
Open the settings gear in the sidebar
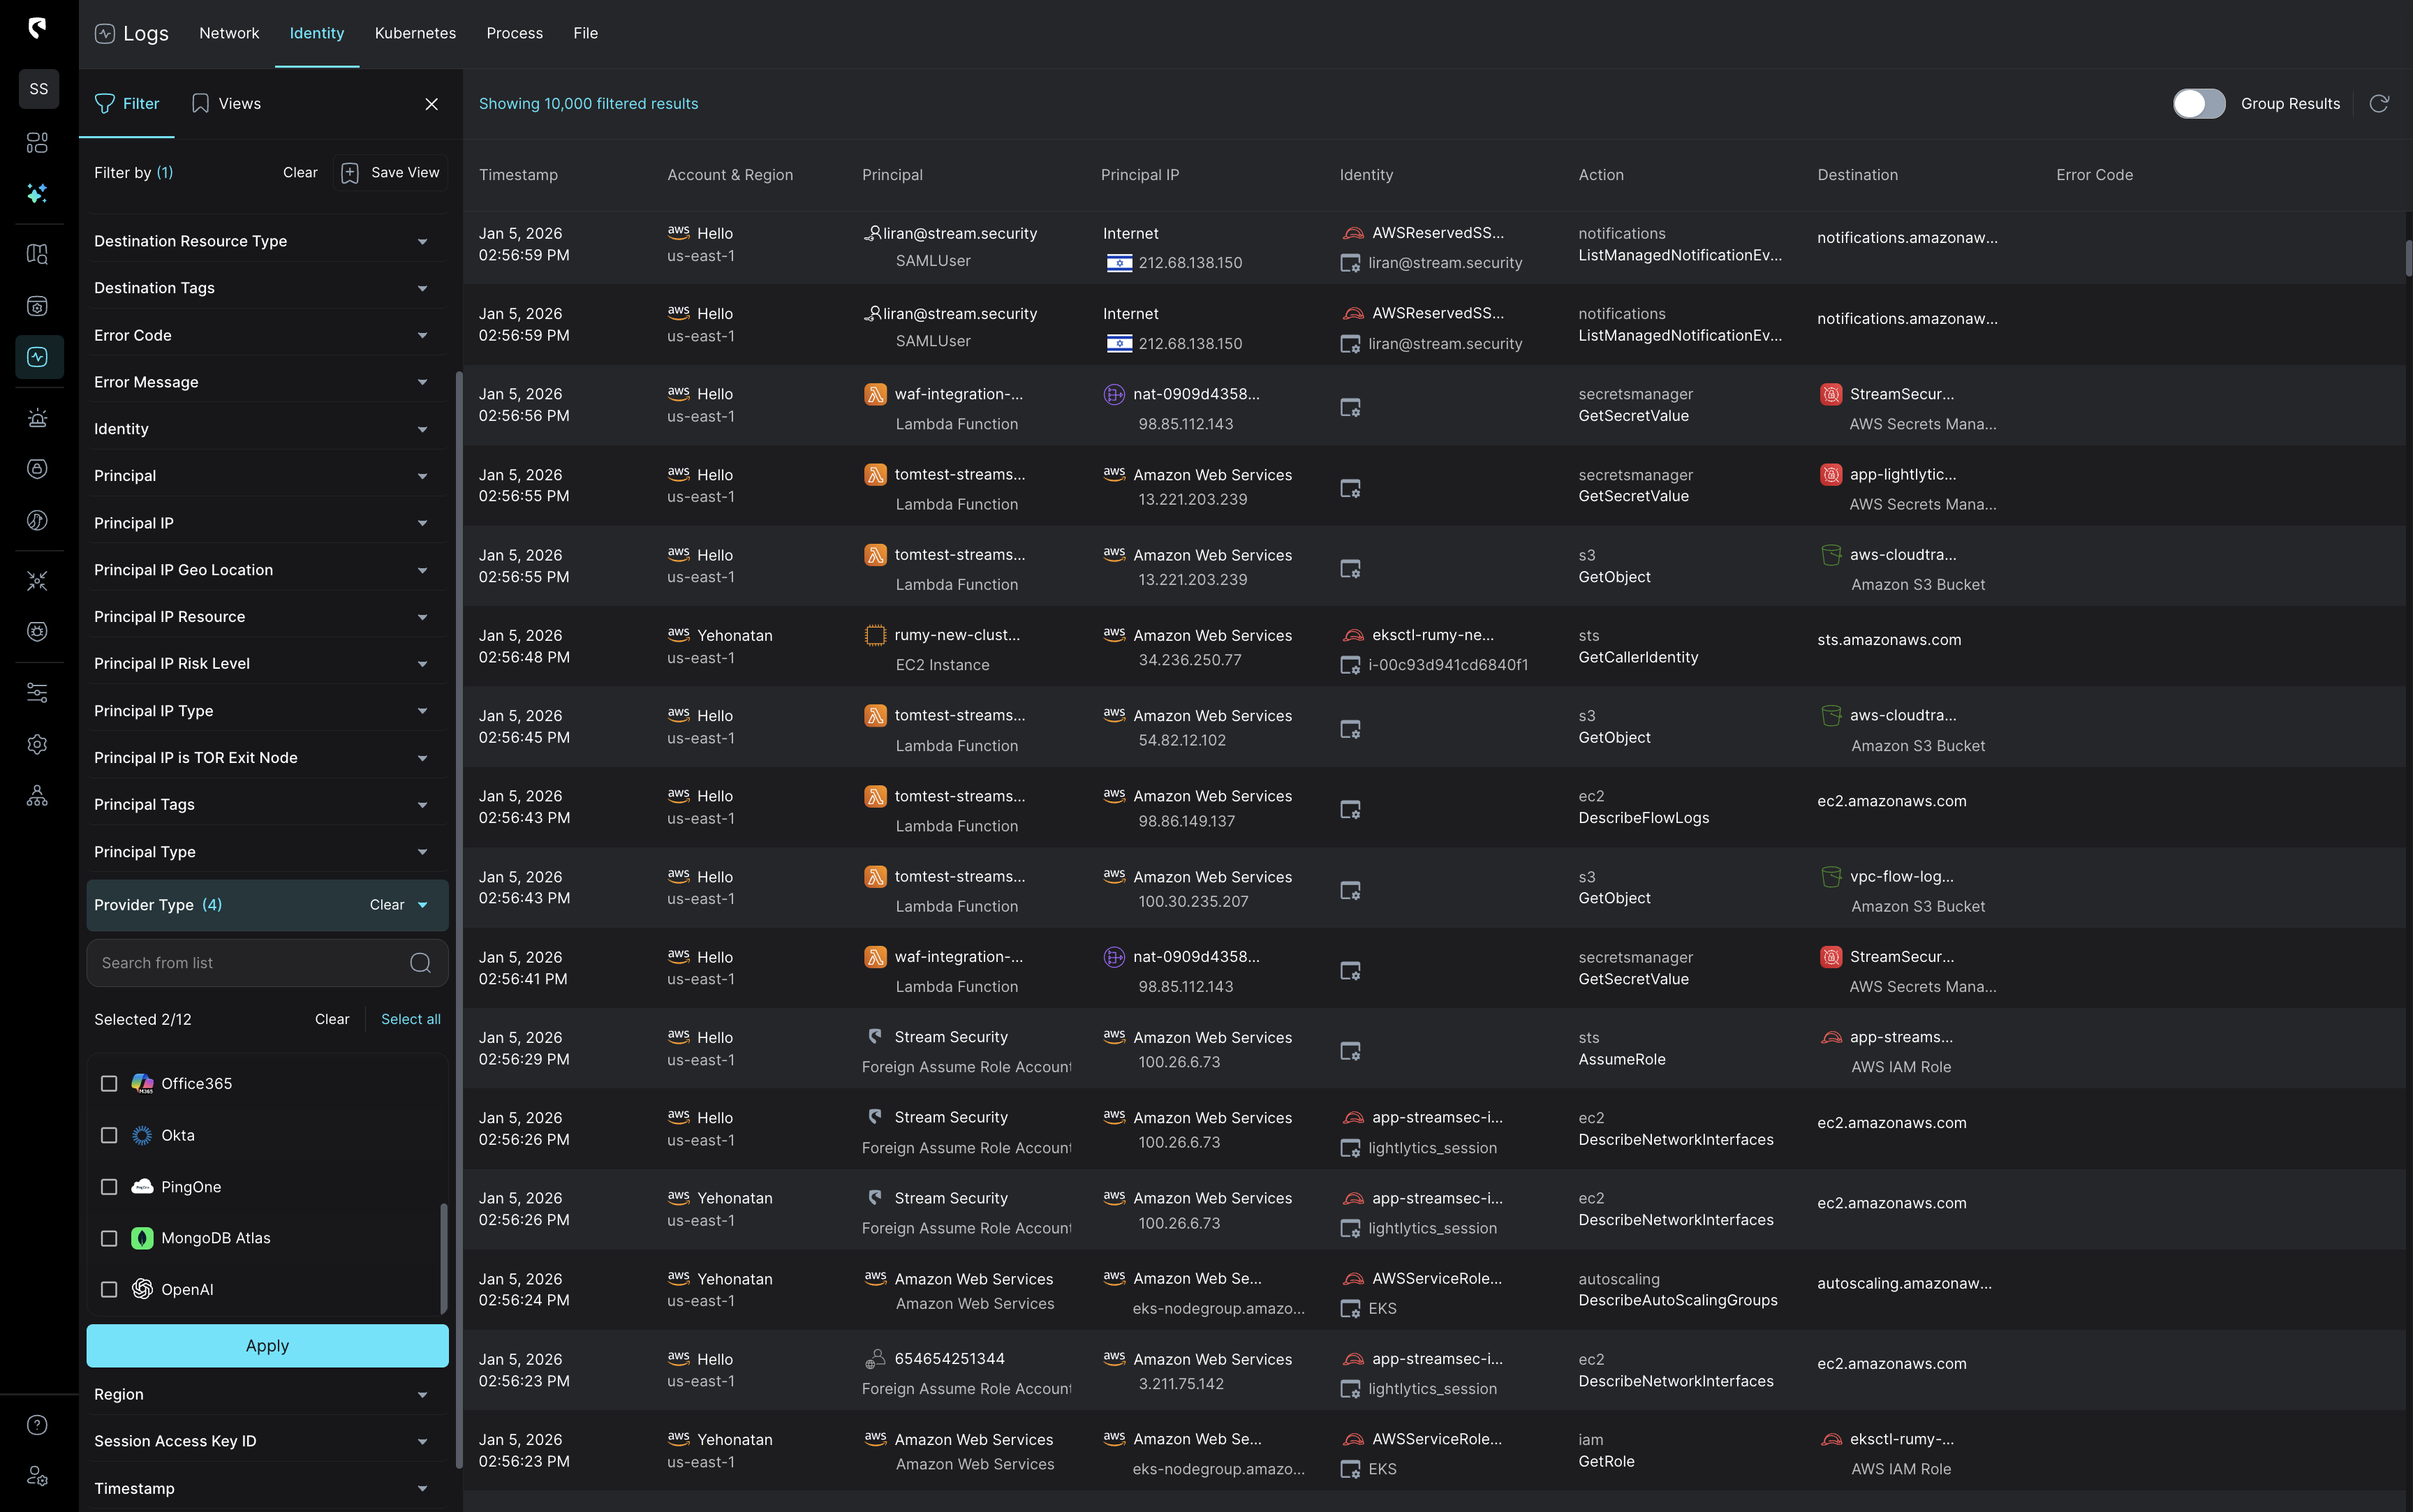(x=37, y=744)
